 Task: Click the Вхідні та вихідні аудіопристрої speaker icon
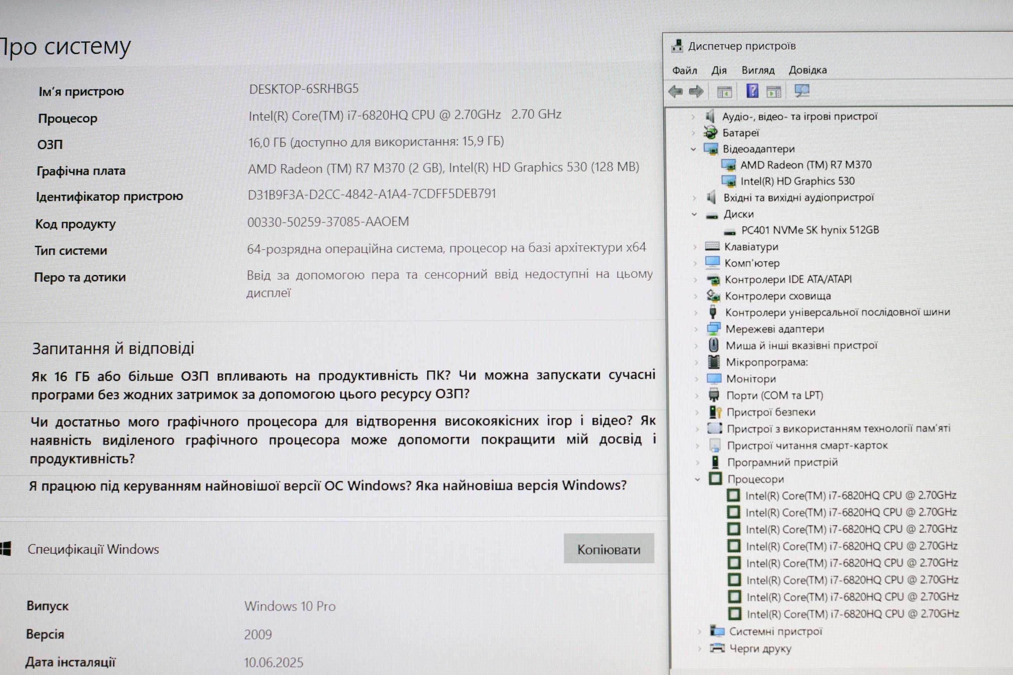tap(711, 197)
